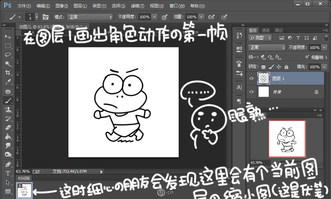The image size is (331, 199).
Task: Select the Rectangle shape tool
Action: pyautogui.click(x=8, y=191)
